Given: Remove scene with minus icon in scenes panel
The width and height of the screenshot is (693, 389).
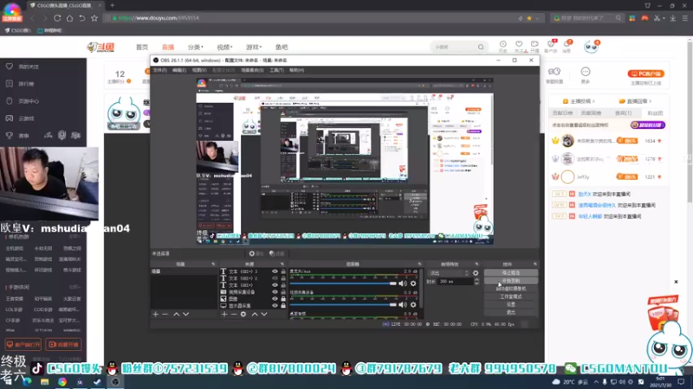Looking at the screenshot, I should tap(165, 314).
